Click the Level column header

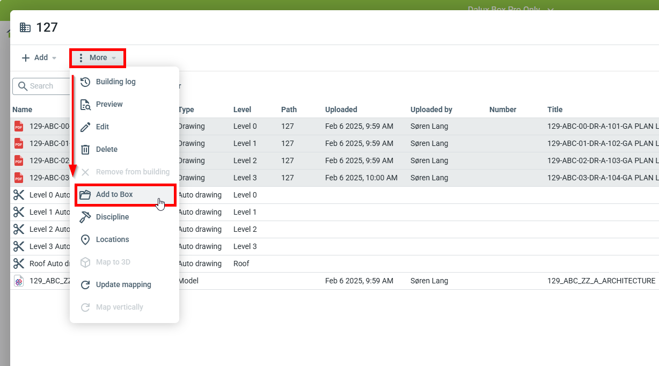[242, 109]
